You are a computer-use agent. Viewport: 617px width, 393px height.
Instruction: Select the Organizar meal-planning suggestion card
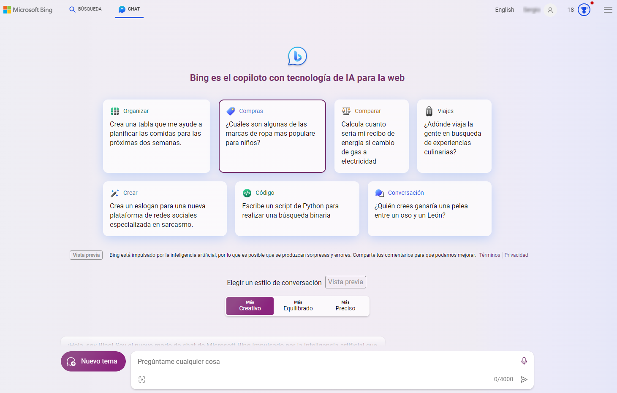(157, 136)
